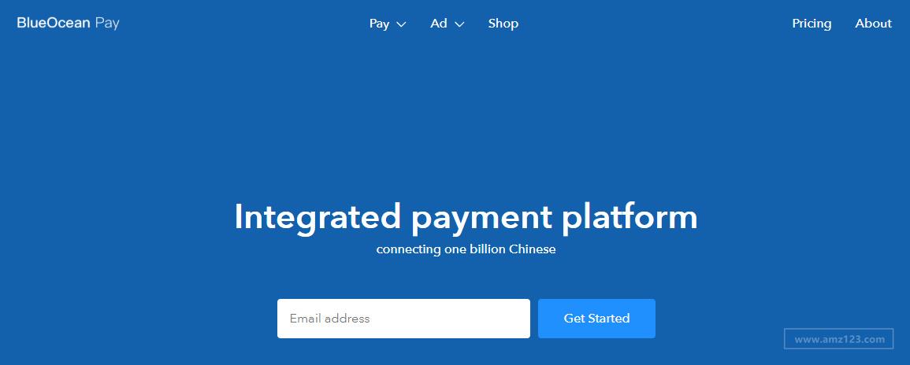Click the Get Started button

pos(596,319)
